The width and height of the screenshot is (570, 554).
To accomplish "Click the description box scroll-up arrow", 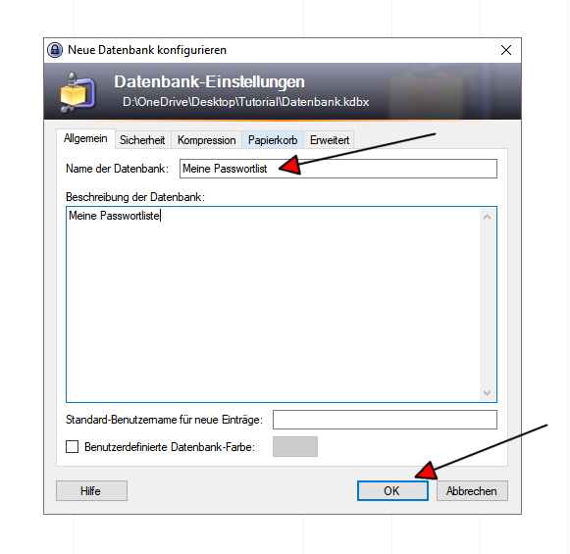I will (x=488, y=217).
